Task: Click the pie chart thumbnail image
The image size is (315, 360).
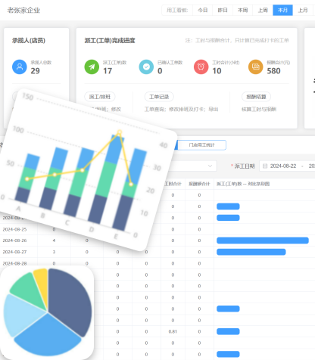Action: pos(47,312)
